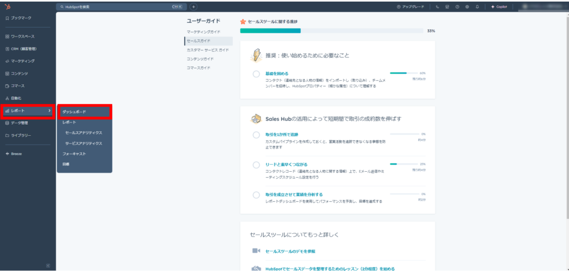Click the collapse sidebar icon at bottom

(48, 265)
